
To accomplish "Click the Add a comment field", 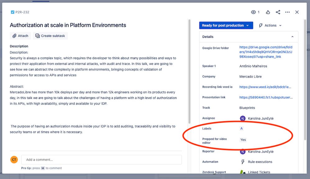I will (x=102, y=160).
